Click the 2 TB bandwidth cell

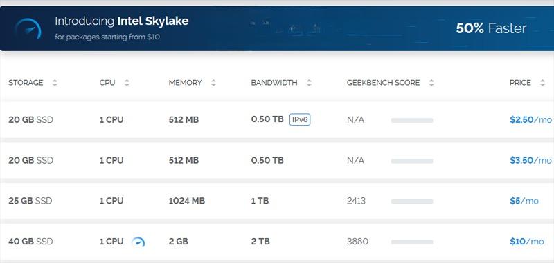(261, 242)
